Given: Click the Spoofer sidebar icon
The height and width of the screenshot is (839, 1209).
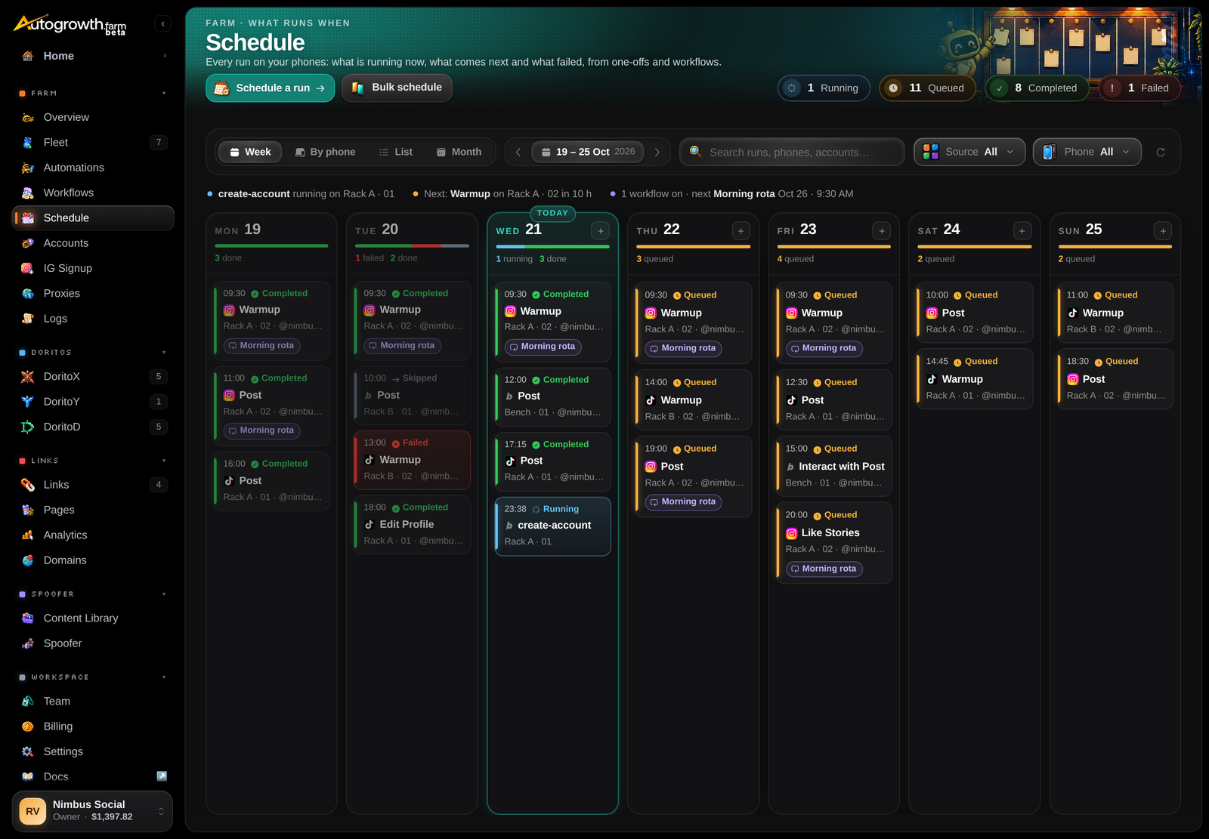Looking at the screenshot, I should pyautogui.click(x=28, y=643).
